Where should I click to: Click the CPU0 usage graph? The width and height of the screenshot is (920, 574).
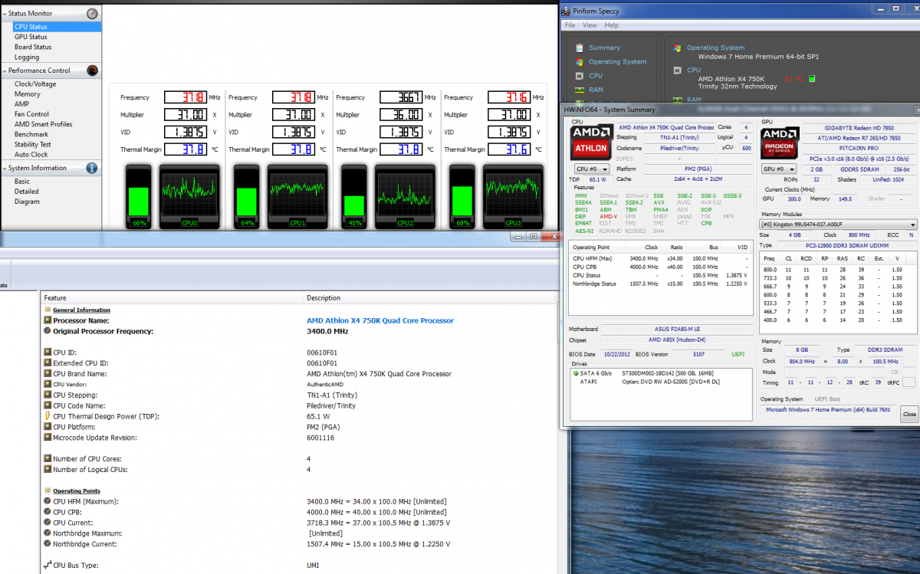(x=189, y=196)
